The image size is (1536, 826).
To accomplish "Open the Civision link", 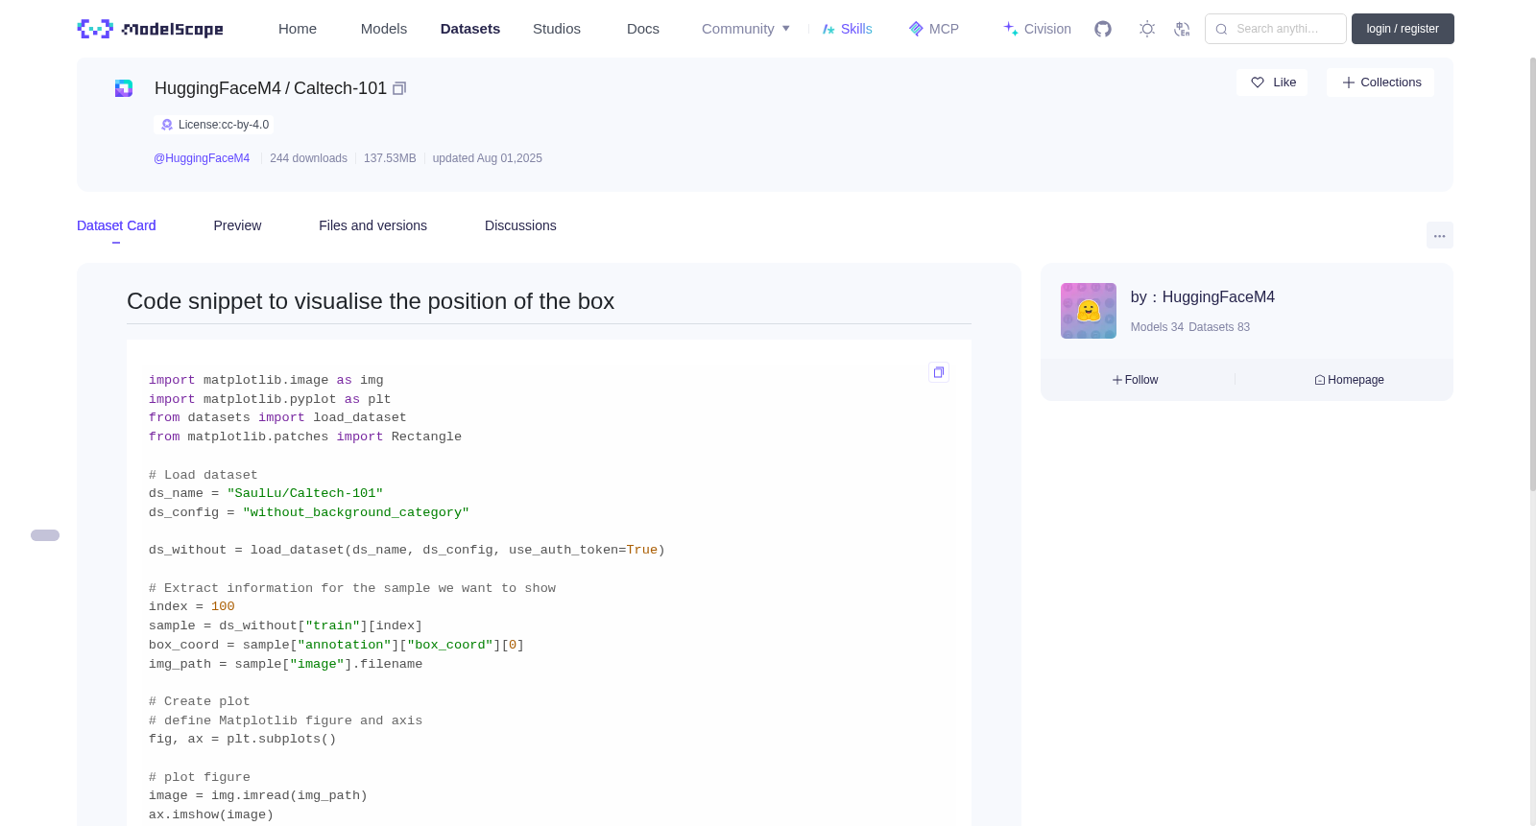I will [1037, 29].
